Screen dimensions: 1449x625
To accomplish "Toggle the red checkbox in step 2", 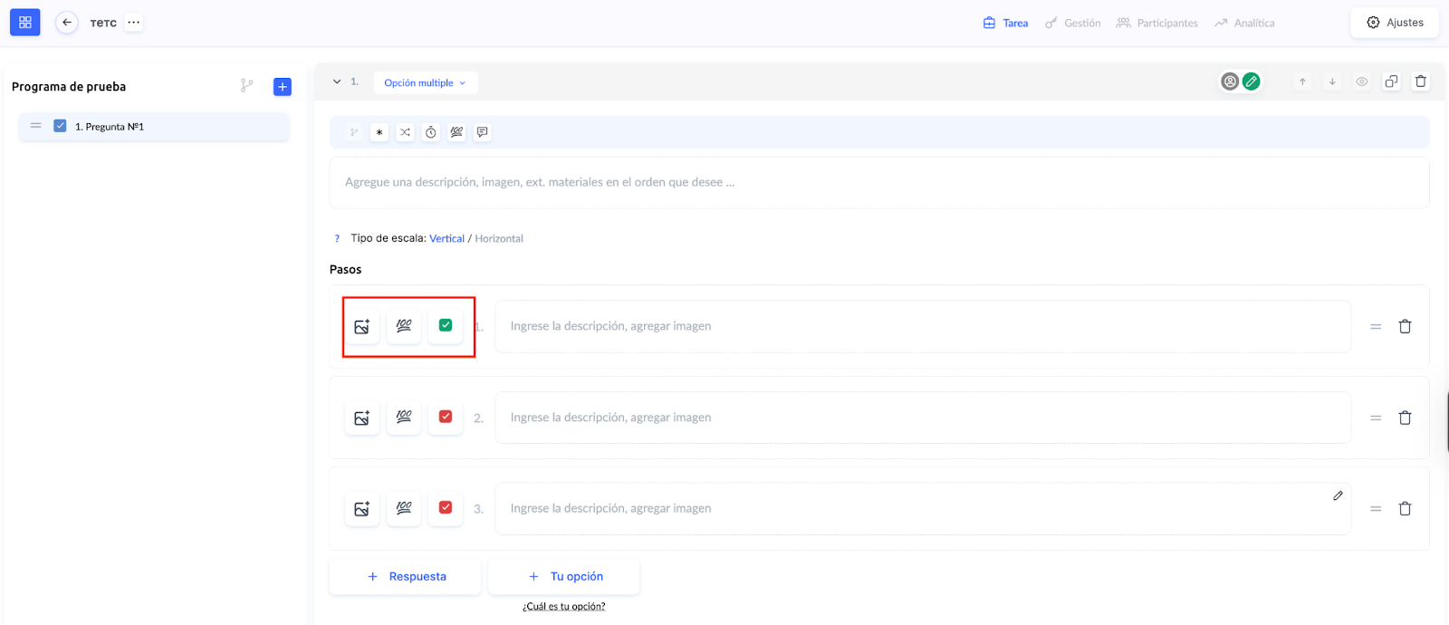I will pos(446,417).
